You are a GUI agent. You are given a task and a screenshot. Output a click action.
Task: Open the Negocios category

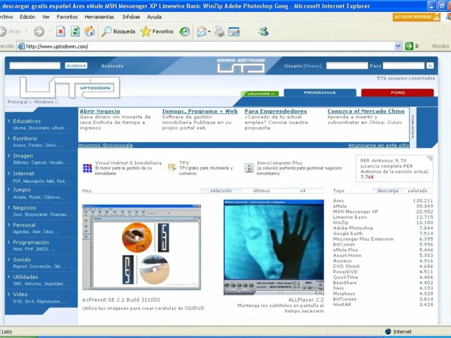coord(24,207)
